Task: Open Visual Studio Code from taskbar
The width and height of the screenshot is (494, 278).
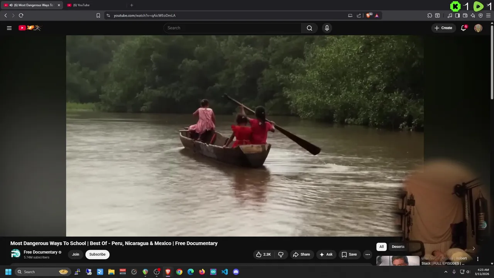Action: [225, 272]
